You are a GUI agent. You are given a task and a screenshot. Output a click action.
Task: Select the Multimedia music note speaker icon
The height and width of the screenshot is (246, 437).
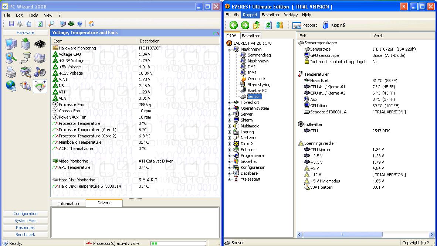pos(40,72)
